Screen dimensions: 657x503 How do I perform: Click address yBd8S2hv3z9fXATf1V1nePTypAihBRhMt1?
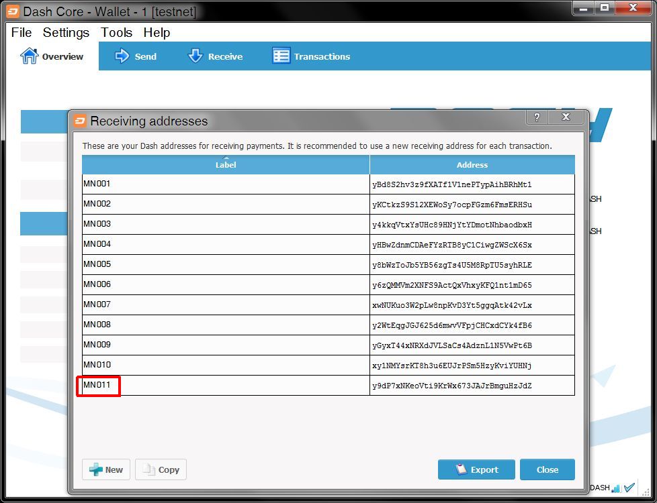451,184
